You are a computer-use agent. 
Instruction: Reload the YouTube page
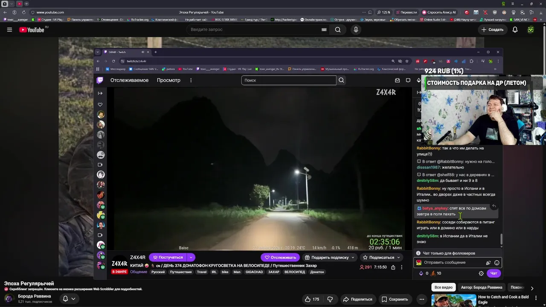23,12
